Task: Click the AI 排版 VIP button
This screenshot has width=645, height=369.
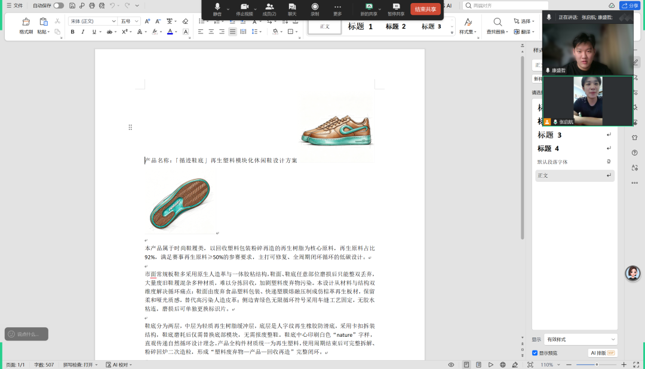Action: tap(602, 353)
